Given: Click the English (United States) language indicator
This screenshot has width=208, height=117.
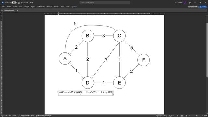Looking at the screenshot, I should coord(28,116).
